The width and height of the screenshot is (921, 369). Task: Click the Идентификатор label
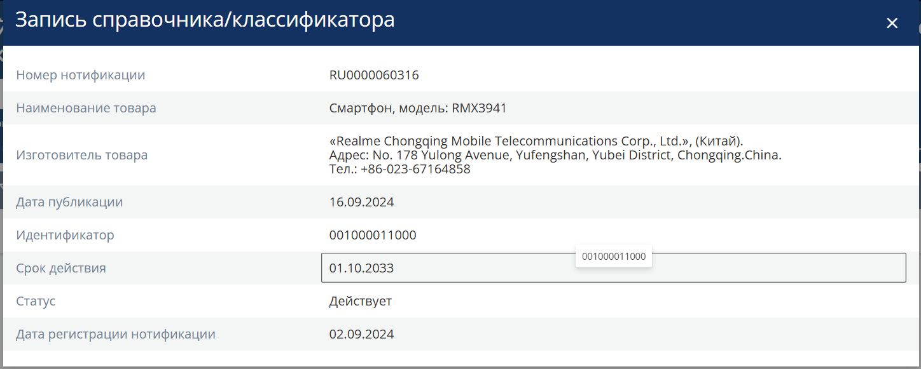pyautogui.click(x=65, y=235)
